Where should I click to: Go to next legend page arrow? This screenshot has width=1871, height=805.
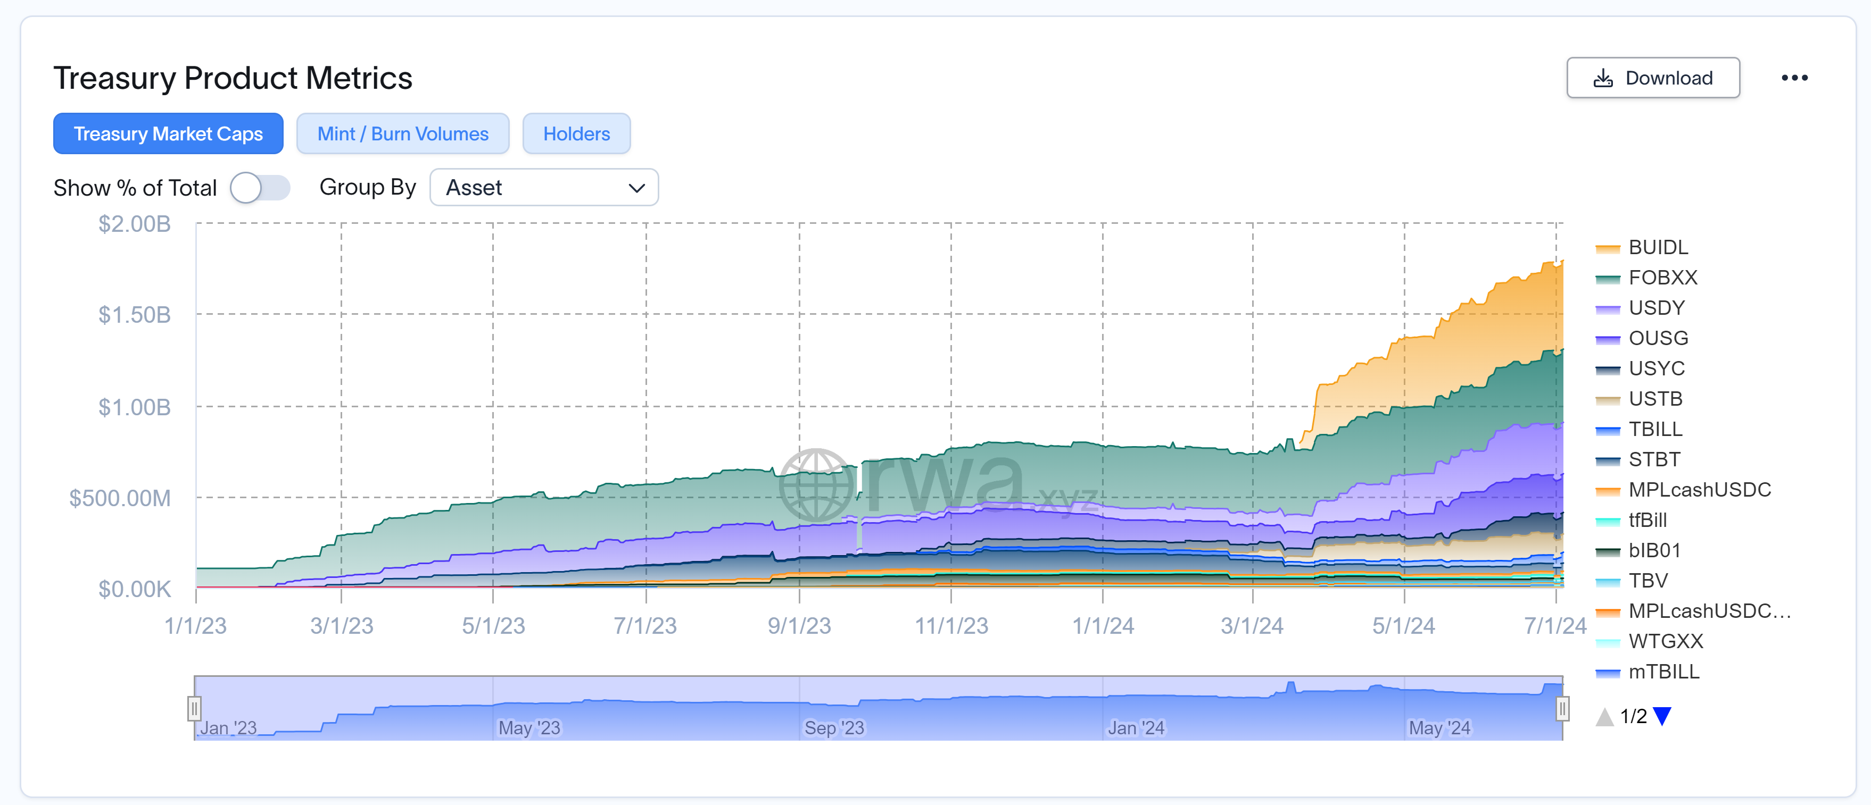[1662, 716]
